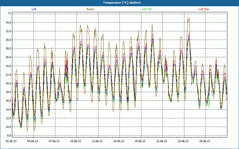Click the 28.06.23 date label

(205, 141)
